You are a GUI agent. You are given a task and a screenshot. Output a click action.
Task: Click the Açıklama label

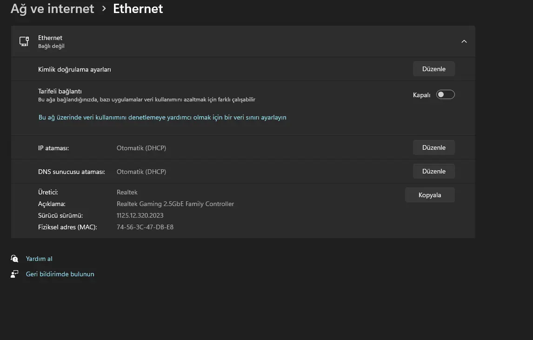52,204
